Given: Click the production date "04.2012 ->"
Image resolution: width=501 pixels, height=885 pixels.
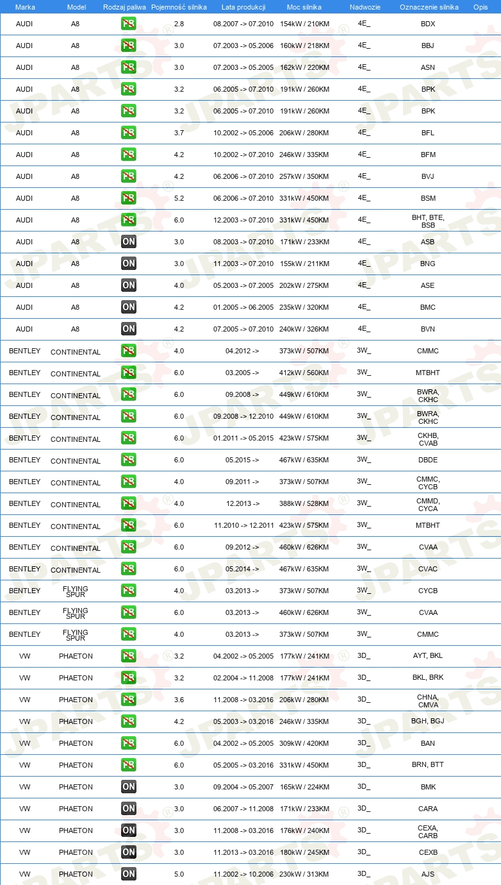Looking at the screenshot, I should click(x=242, y=351).
